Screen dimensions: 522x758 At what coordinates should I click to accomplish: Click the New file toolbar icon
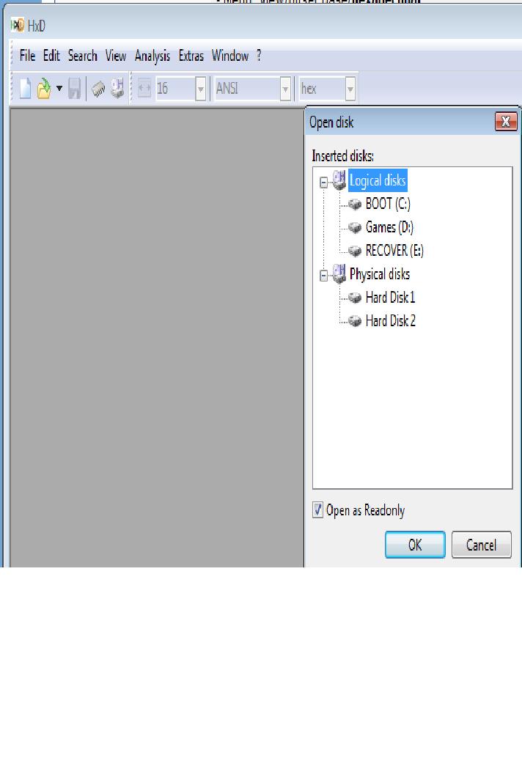coord(25,89)
